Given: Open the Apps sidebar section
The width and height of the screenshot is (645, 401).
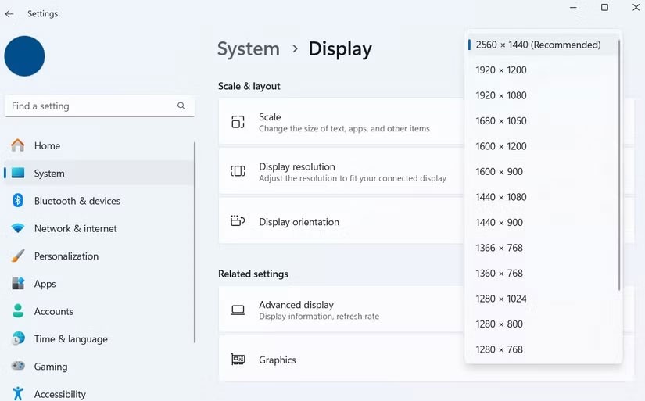Looking at the screenshot, I should [45, 284].
